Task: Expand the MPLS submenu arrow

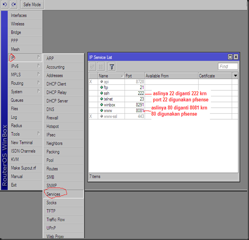Action: tap(39, 74)
